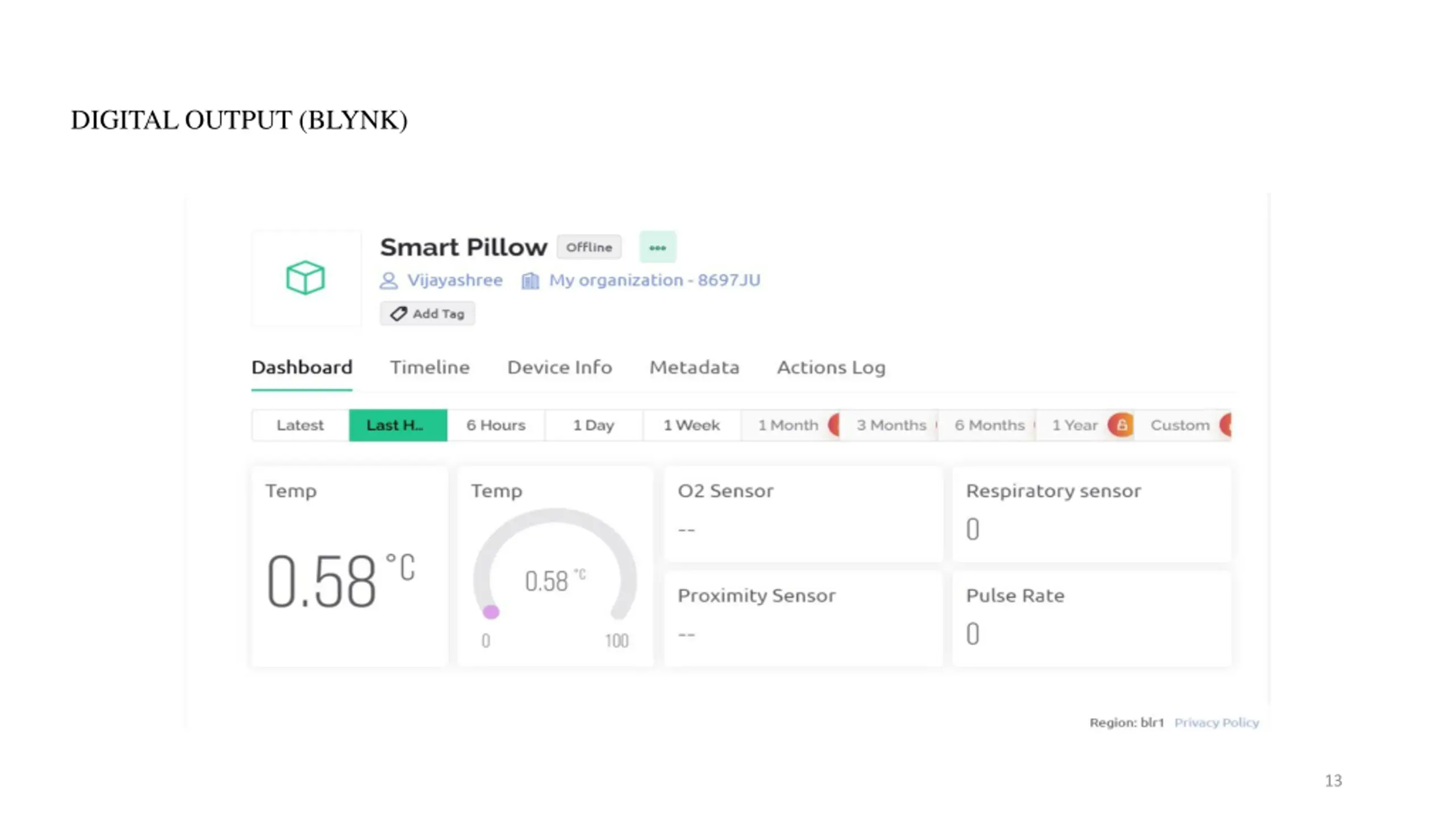Click the tag icon in Add Tag

coord(399,314)
